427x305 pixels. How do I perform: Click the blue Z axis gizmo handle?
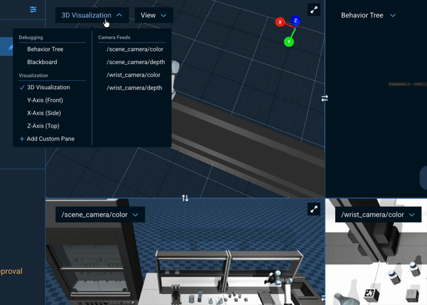tap(295, 20)
